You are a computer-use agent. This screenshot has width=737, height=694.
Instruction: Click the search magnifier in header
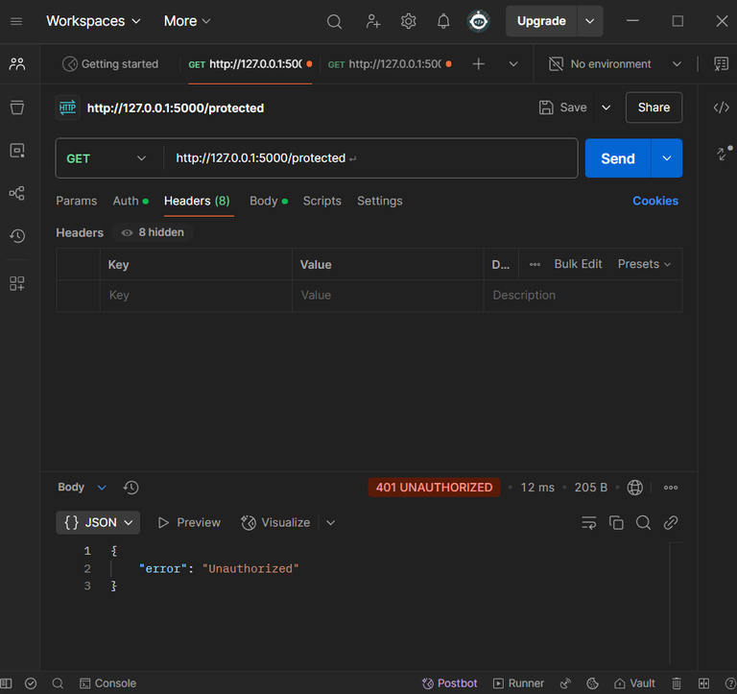coord(334,21)
